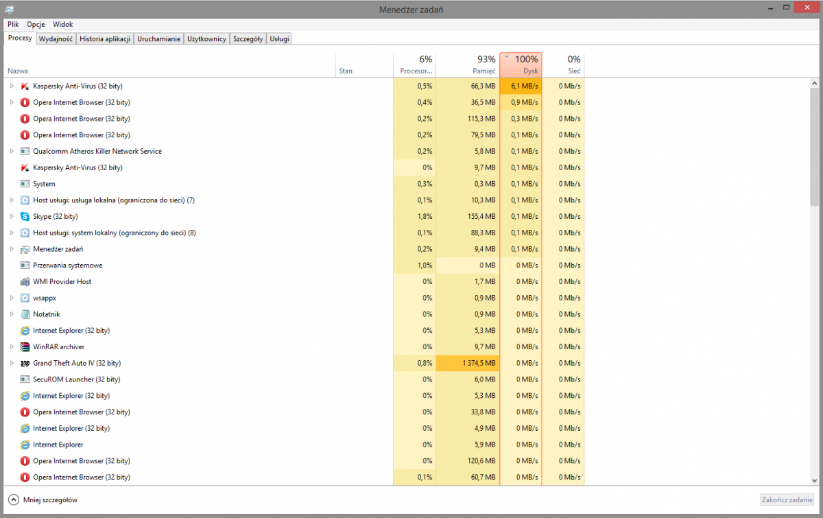Expand the Kaspersky Anti-Virus process group

12,86
